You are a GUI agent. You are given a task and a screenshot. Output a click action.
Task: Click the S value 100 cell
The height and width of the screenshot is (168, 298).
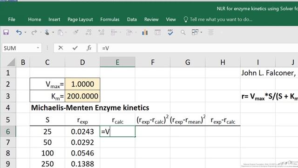click(x=47, y=153)
